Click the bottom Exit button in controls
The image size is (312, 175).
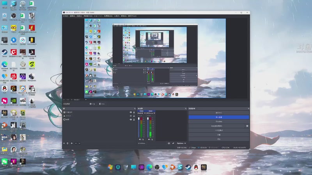[218, 139]
